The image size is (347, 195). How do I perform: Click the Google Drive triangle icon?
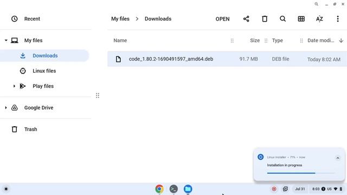pos(15,108)
